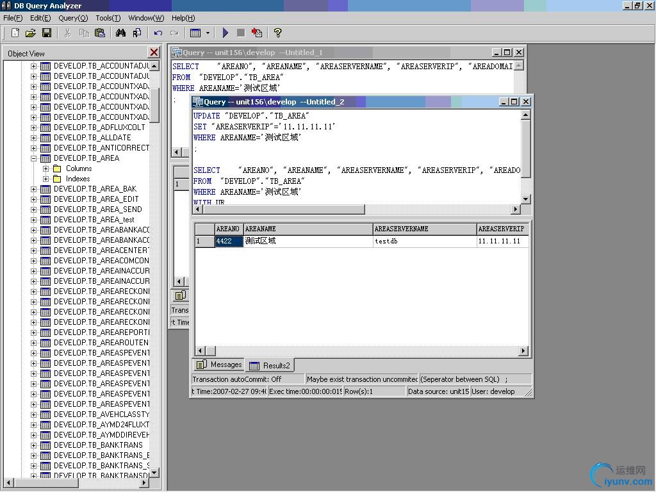Click Object View horizontal scrollbar right arrow

coord(144,483)
